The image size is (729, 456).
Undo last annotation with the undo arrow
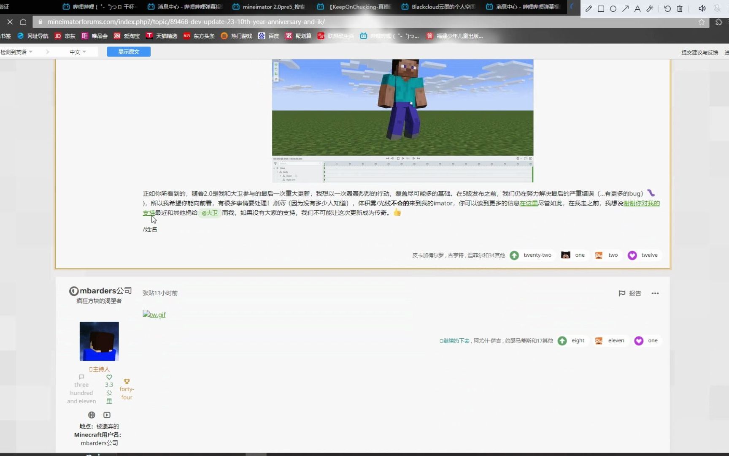pyautogui.click(x=667, y=8)
